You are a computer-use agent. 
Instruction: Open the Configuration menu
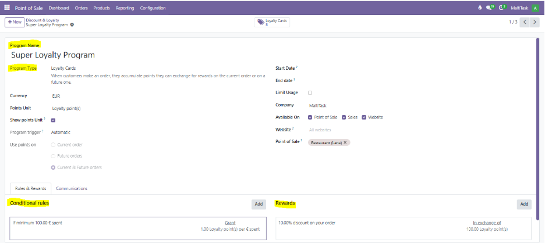(x=153, y=8)
